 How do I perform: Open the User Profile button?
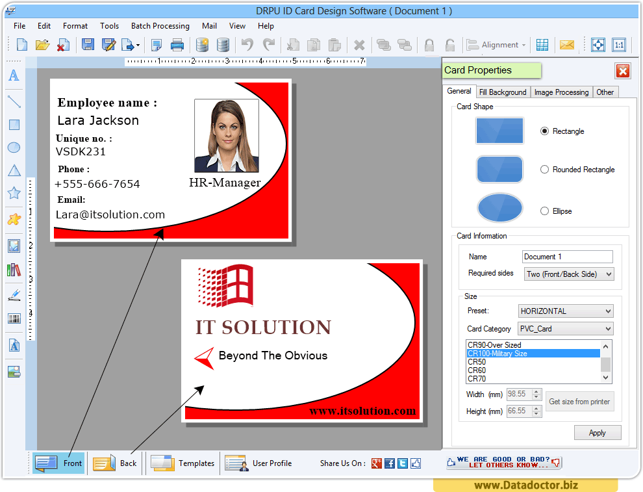pos(258,463)
